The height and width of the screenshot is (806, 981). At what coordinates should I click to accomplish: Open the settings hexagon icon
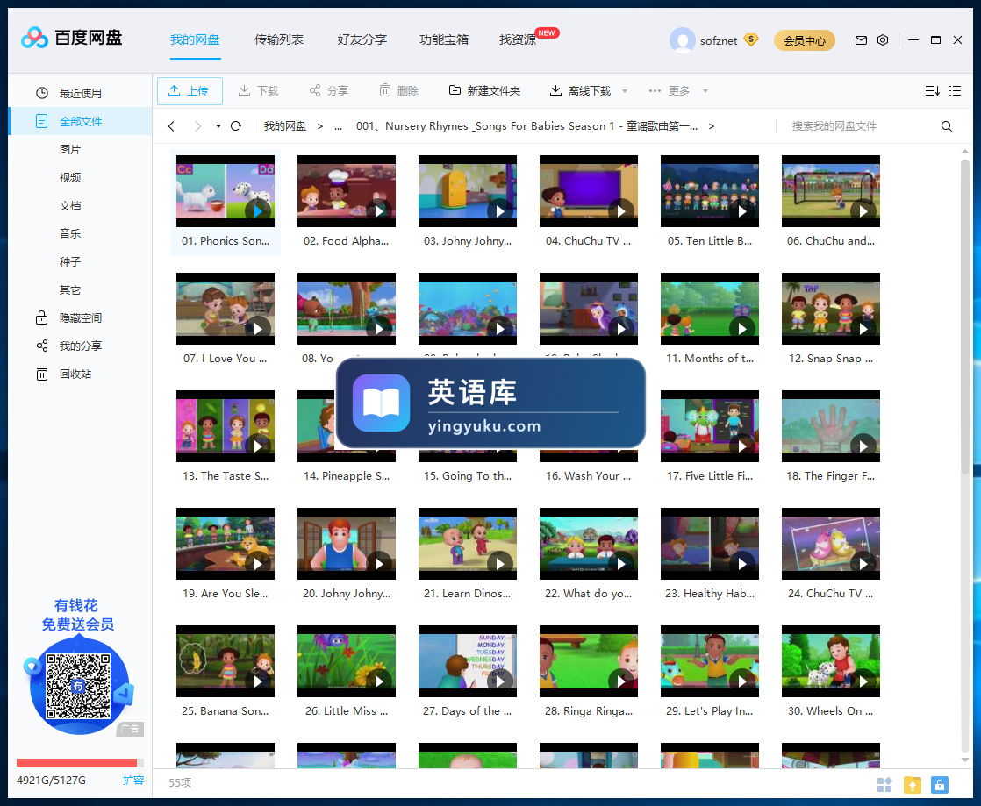pos(883,40)
